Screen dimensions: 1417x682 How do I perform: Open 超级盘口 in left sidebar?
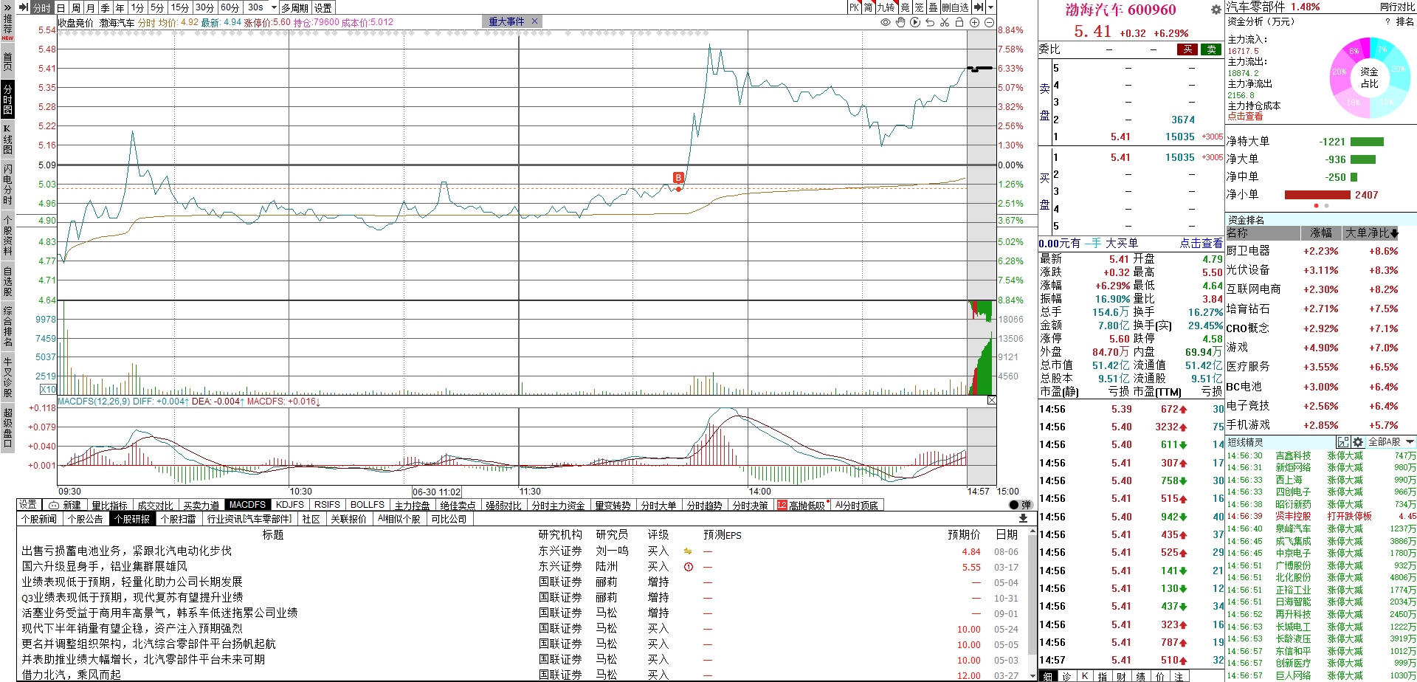pyautogui.click(x=7, y=427)
